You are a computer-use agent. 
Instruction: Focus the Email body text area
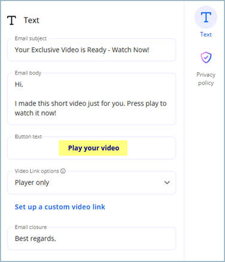(x=92, y=99)
